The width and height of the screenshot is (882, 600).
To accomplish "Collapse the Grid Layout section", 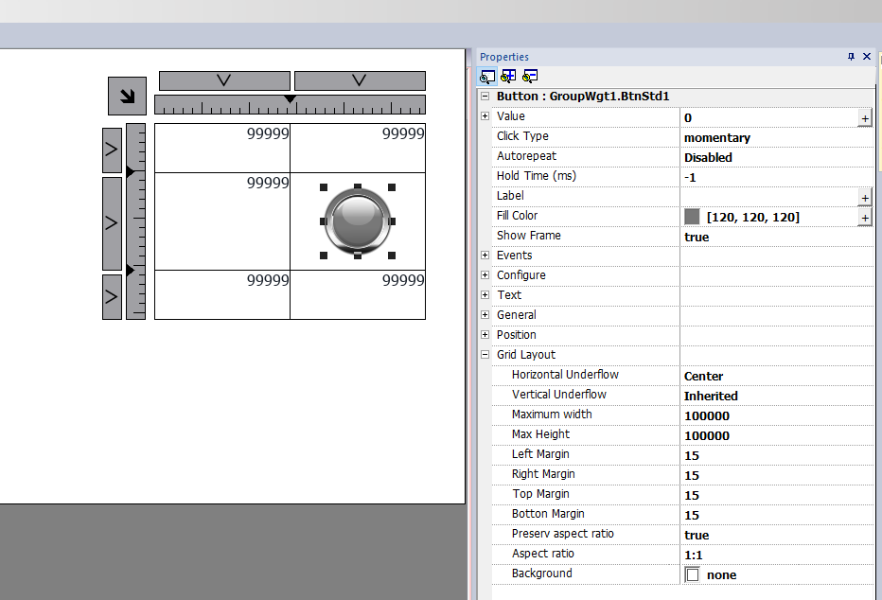I will (x=485, y=355).
